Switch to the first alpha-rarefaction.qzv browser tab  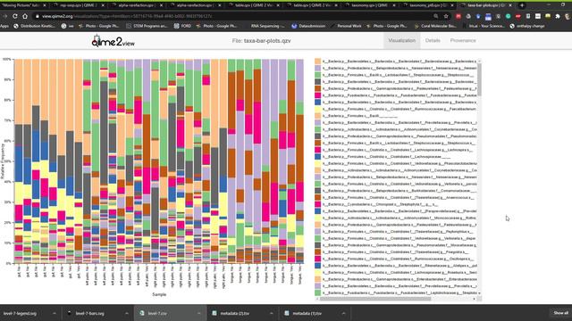click(137, 5)
